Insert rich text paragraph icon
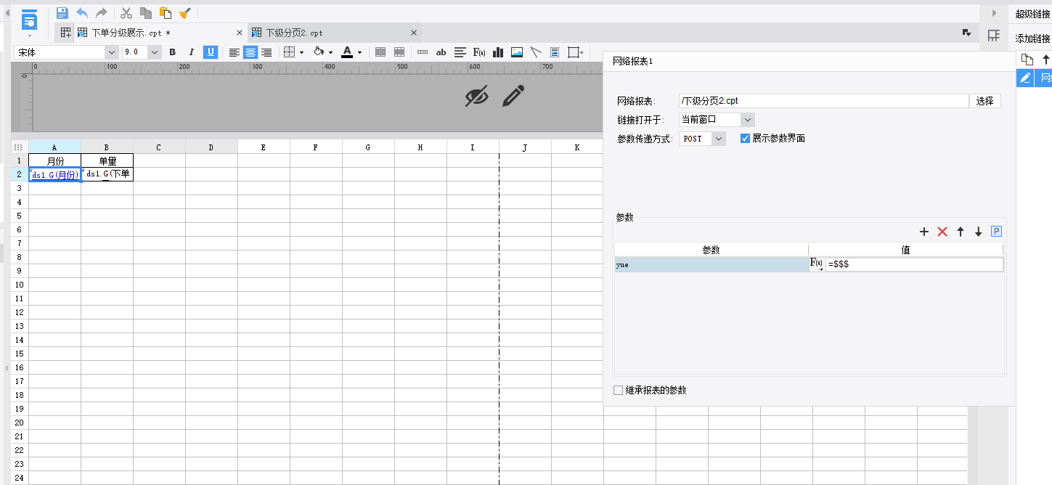The image size is (1052, 485). [460, 52]
